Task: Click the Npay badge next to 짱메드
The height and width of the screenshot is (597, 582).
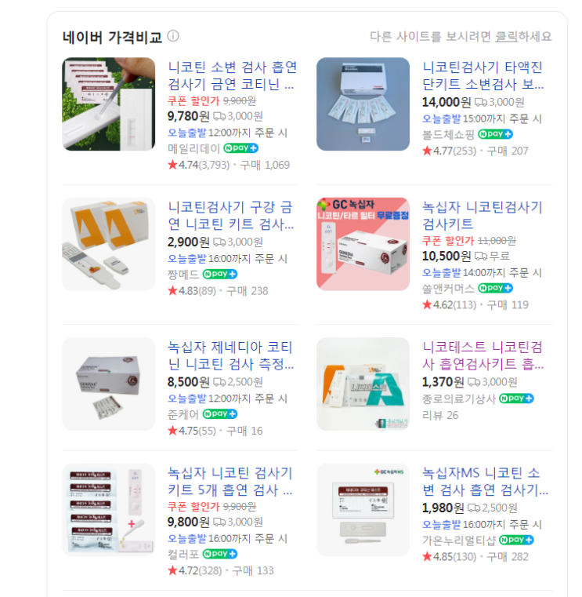Action: pyautogui.click(x=220, y=274)
